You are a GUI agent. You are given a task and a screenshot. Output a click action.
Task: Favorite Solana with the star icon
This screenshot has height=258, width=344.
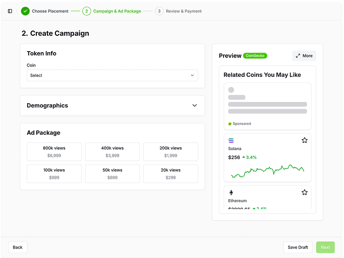[304, 140]
